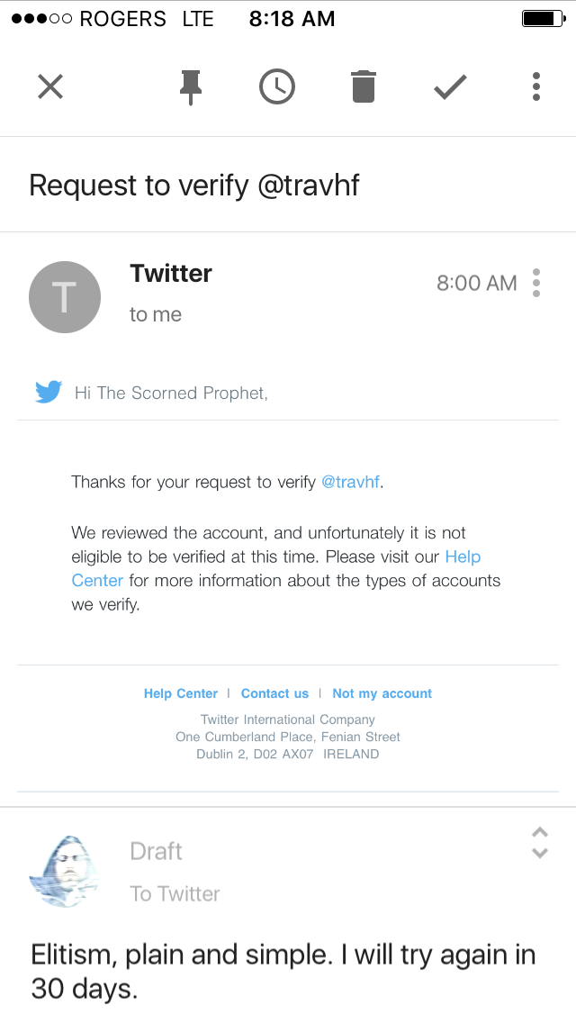Edit the draft text starting "Elitism, plain"
Image resolution: width=576 pixels, height=1023 pixels.
pyautogui.click(x=283, y=971)
